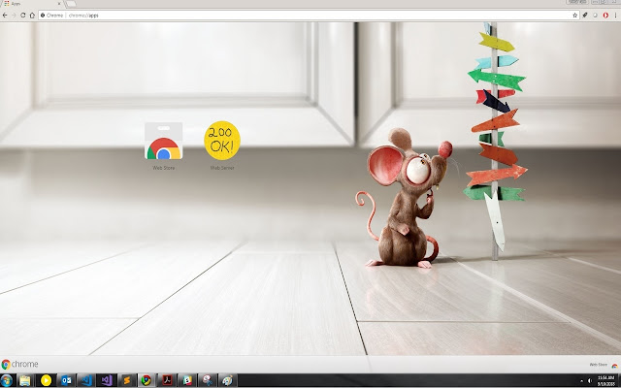
Task: Open the Windows Start menu
Action: (7, 380)
